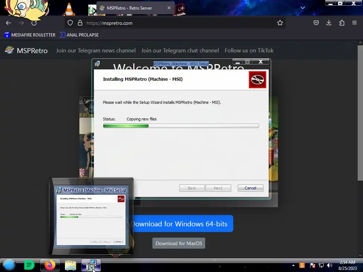
Task: Open Join our Telegram chat channel link
Action: pos(180,50)
